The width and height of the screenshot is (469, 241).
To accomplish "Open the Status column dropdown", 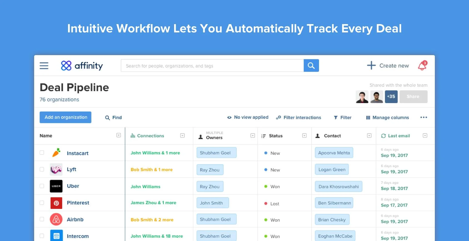I will pos(304,135).
